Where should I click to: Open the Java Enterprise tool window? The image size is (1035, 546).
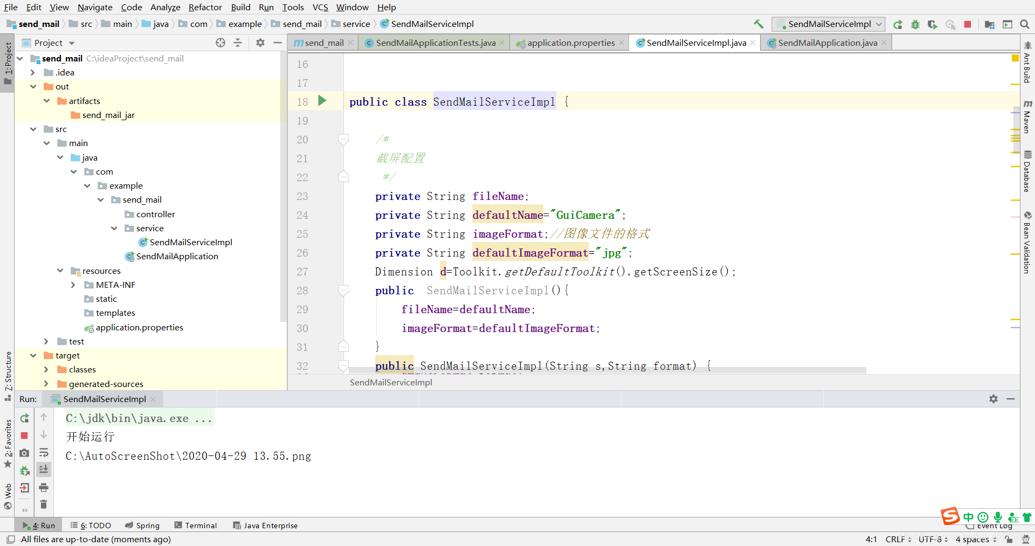tap(265, 526)
